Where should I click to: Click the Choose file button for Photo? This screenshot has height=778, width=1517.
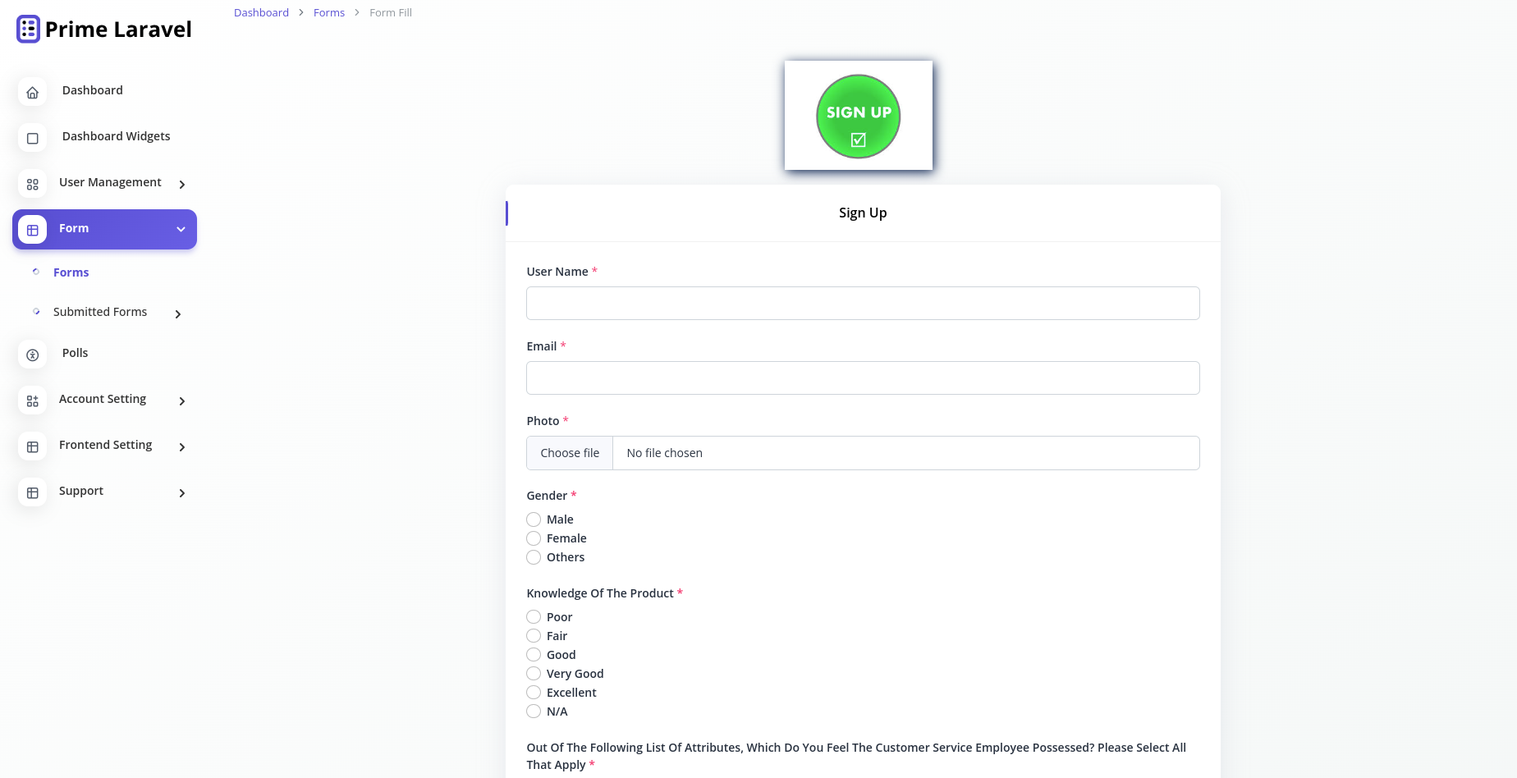point(569,452)
